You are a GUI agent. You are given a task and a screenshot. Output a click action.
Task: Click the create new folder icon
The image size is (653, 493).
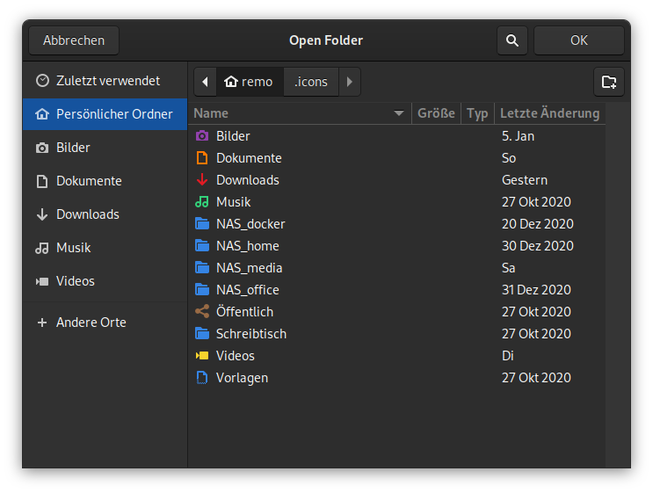(x=609, y=82)
